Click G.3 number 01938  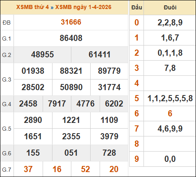[33, 71]
